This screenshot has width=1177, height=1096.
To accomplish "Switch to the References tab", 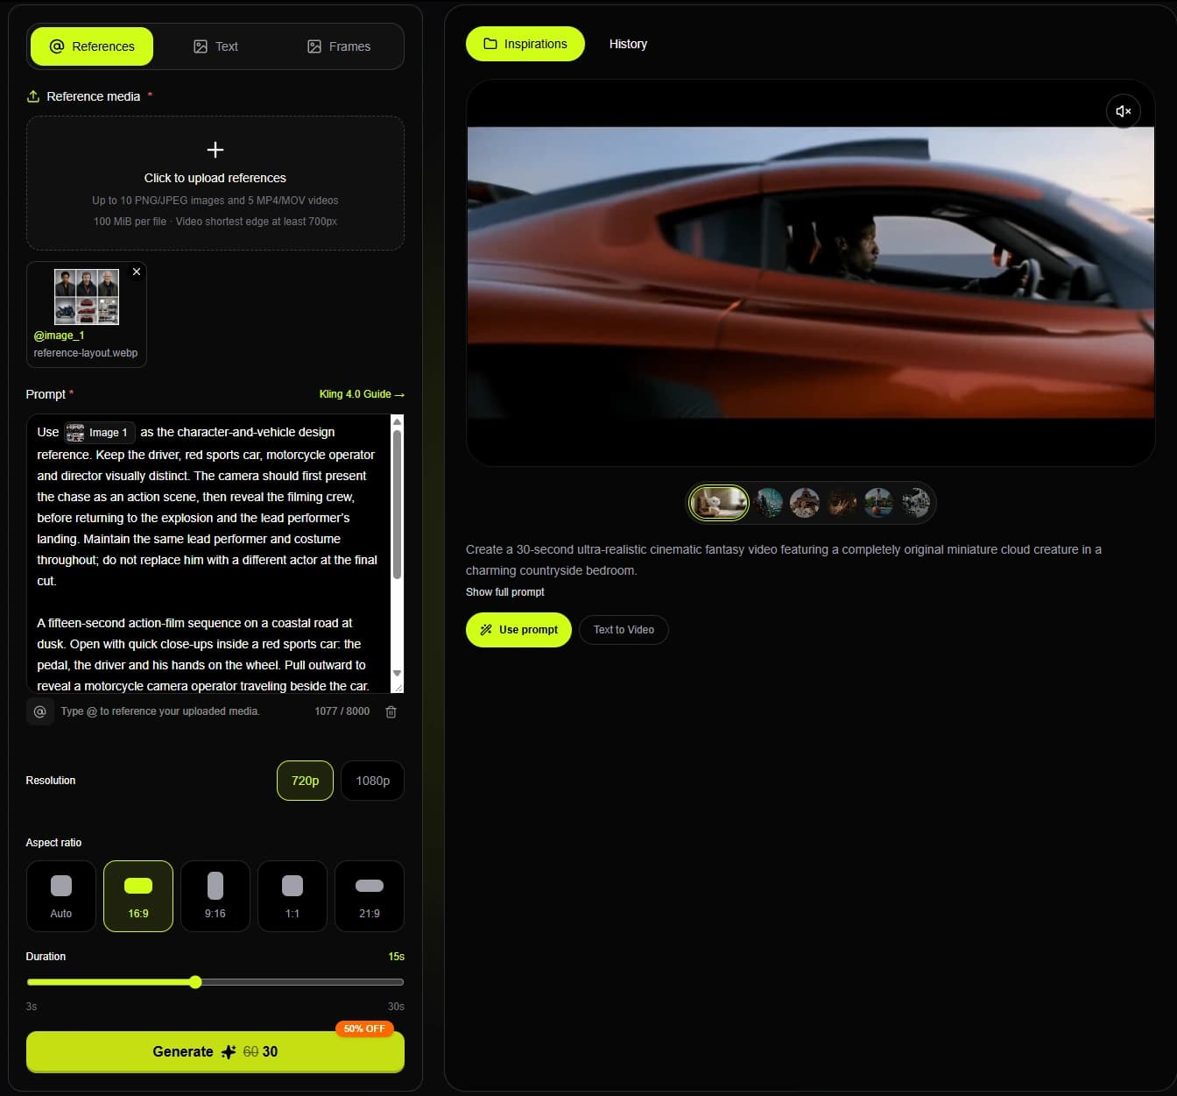I will (92, 46).
